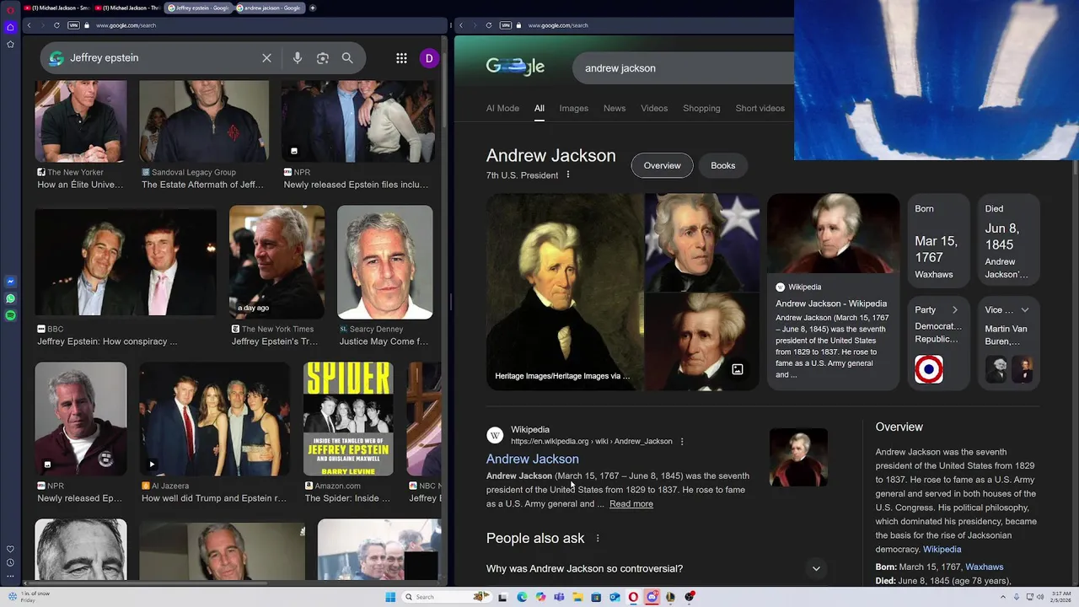Go back in the right pane
Screen dimensions: 1079x607
pyautogui.click(x=461, y=25)
